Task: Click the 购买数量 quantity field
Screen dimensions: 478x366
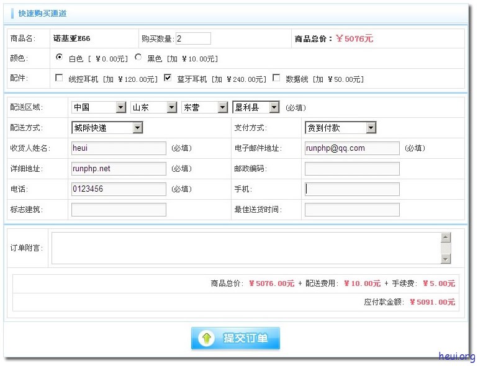Action: point(193,38)
